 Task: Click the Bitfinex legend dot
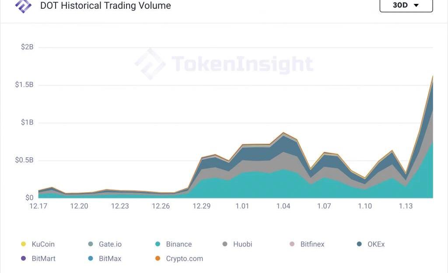coord(292,244)
